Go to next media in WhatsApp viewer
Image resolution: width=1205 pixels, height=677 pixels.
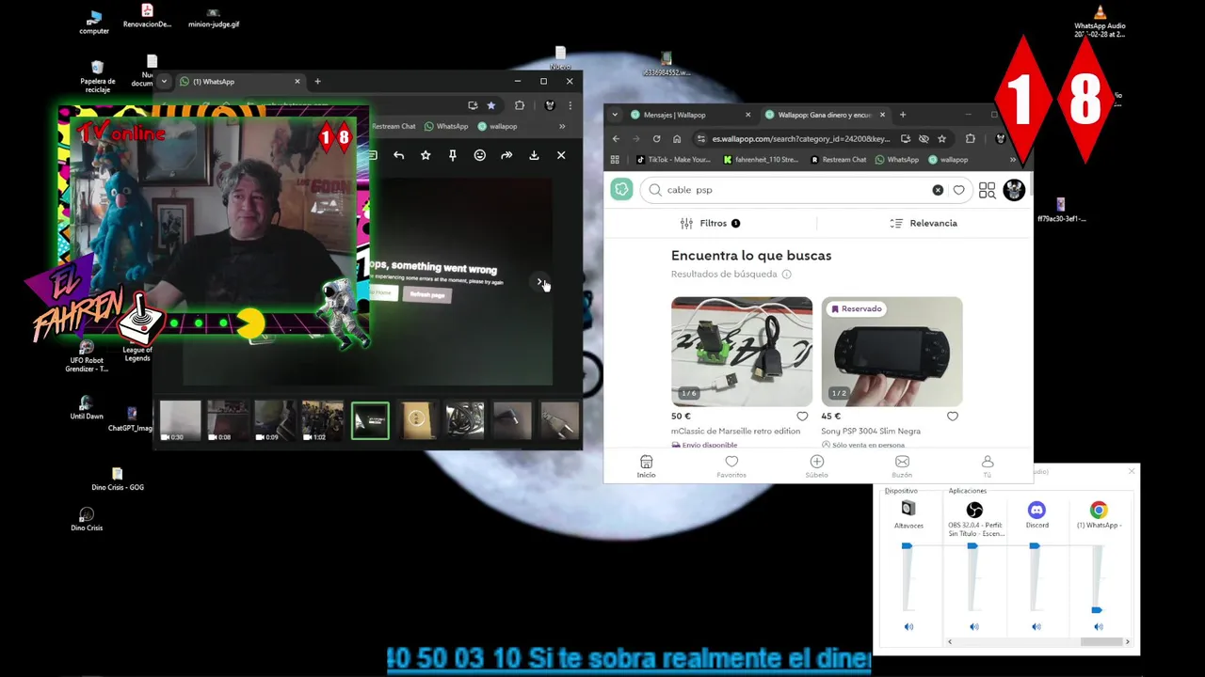[x=540, y=281]
